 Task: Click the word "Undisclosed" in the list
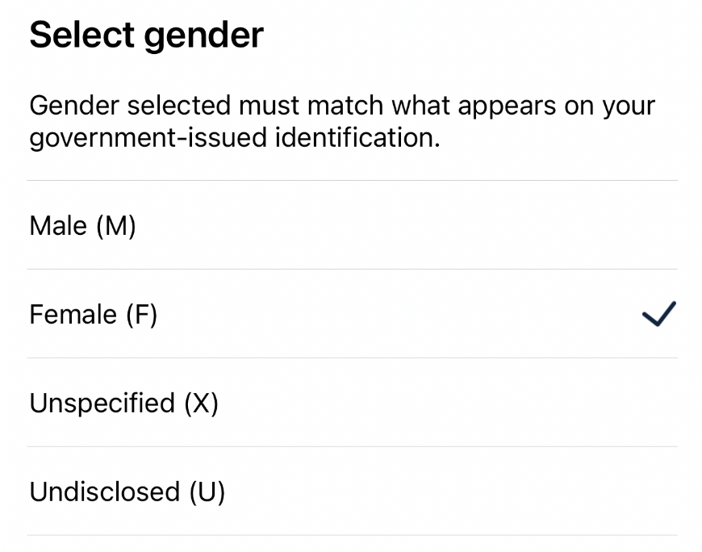(105, 491)
